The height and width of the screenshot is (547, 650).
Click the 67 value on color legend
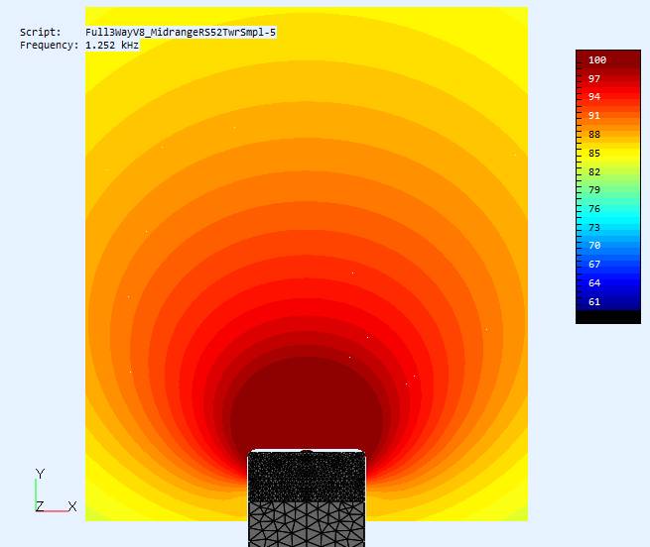pyautogui.click(x=594, y=265)
